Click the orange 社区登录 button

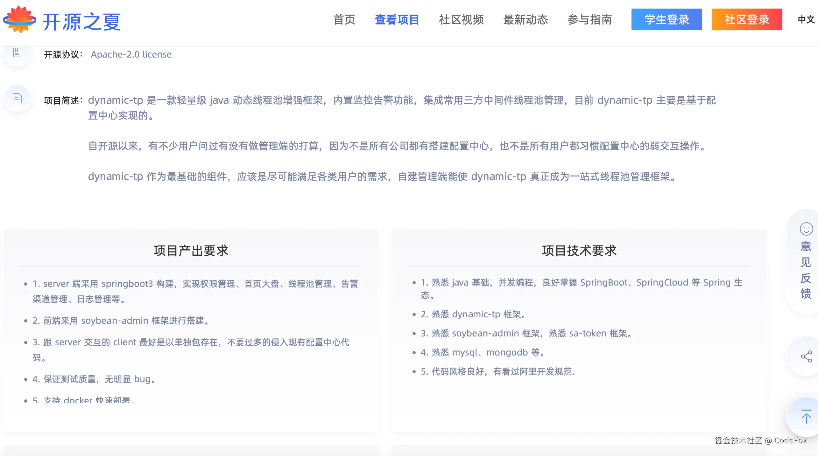pos(747,20)
